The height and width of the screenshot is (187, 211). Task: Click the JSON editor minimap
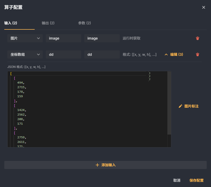coord(150,76)
